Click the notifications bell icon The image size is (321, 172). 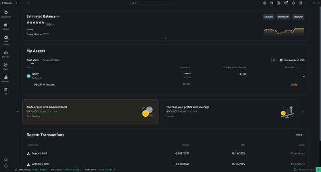293,3
